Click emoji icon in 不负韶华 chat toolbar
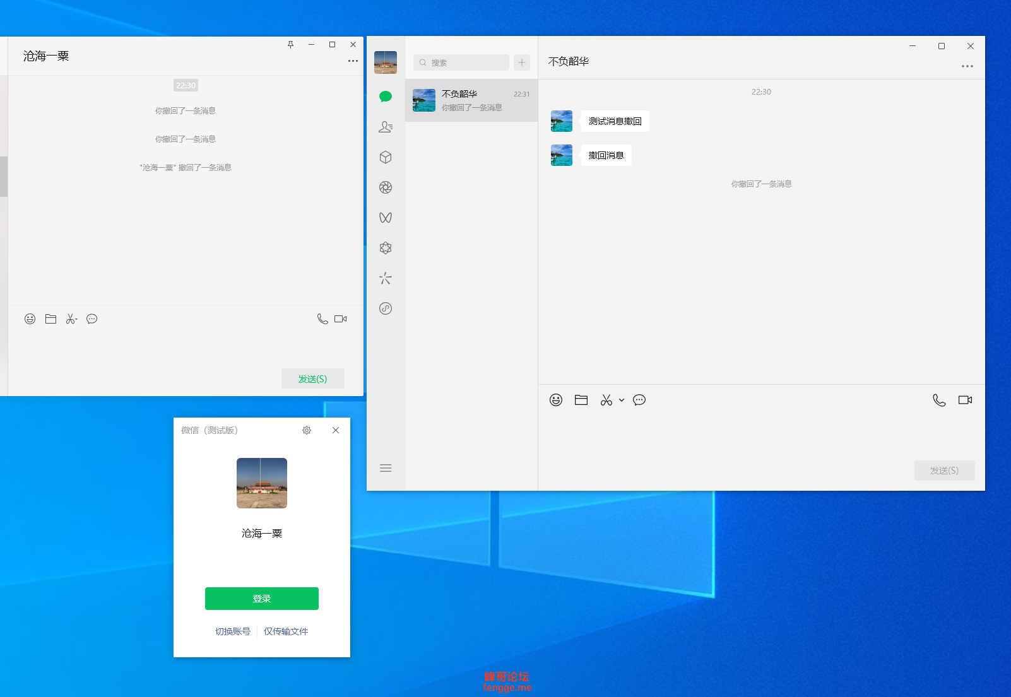 [x=556, y=400]
